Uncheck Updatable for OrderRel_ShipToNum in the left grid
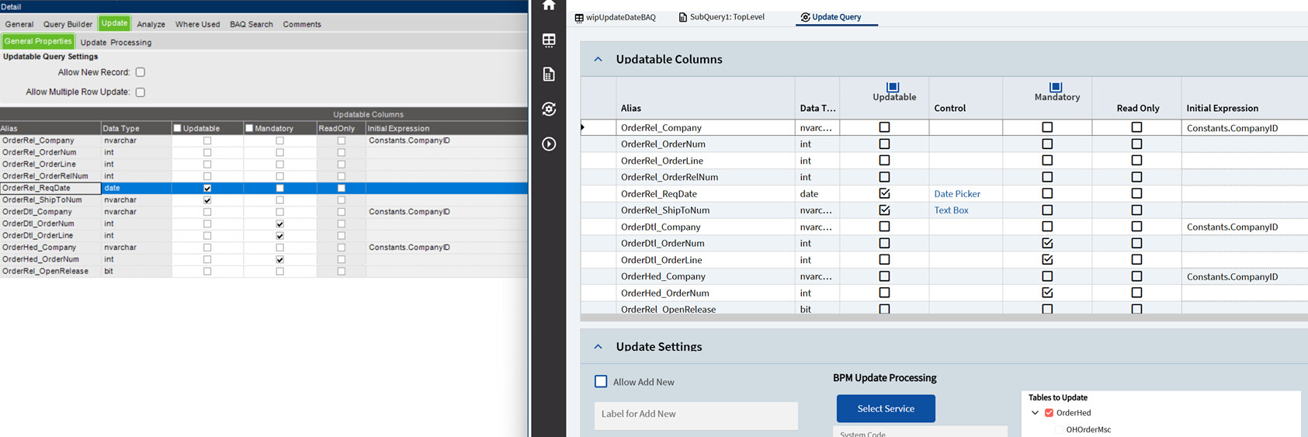The image size is (1308, 437). click(207, 200)
